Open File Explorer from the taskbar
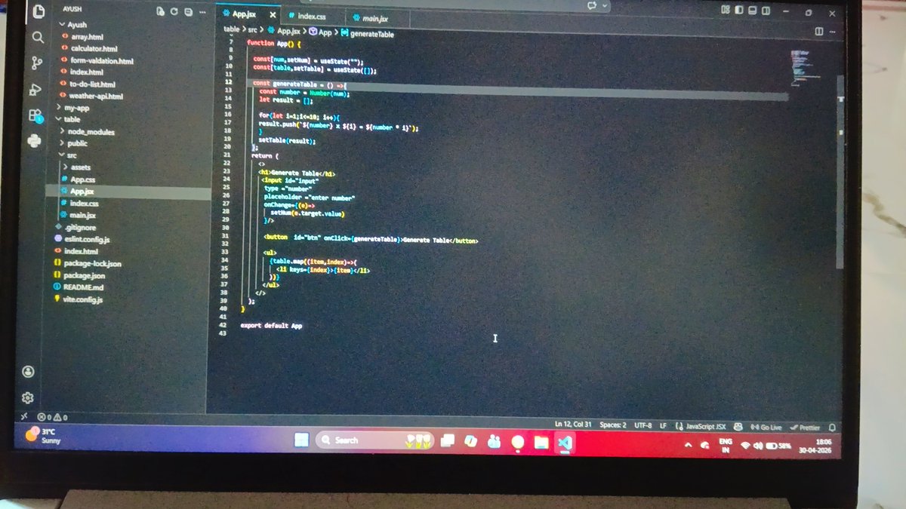Image resolution: width=906 pixels, height=509 pixels. [x=541, y=443]
